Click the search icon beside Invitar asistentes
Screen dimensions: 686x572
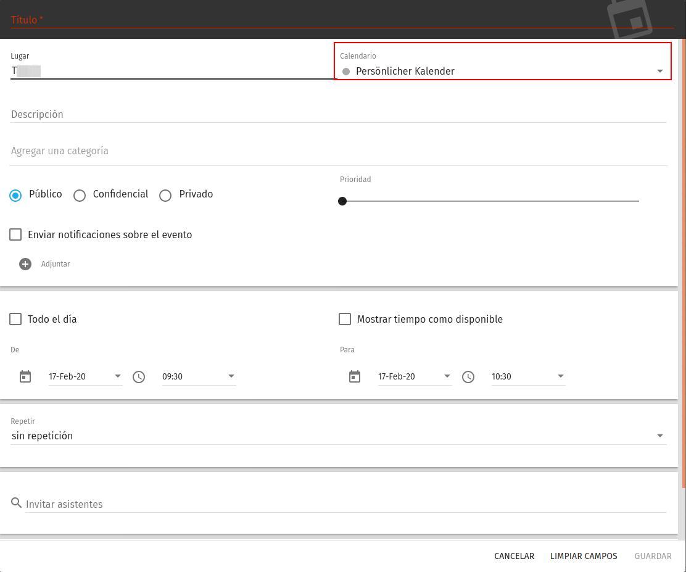tap(17, 504)
